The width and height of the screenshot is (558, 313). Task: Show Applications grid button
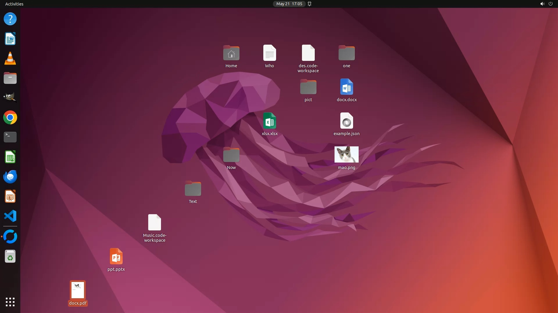point(10,302)
